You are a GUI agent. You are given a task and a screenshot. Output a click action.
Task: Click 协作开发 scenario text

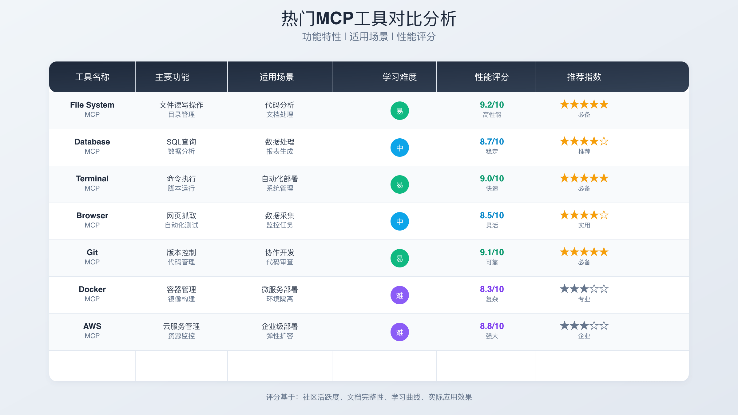tap(280, 252)
